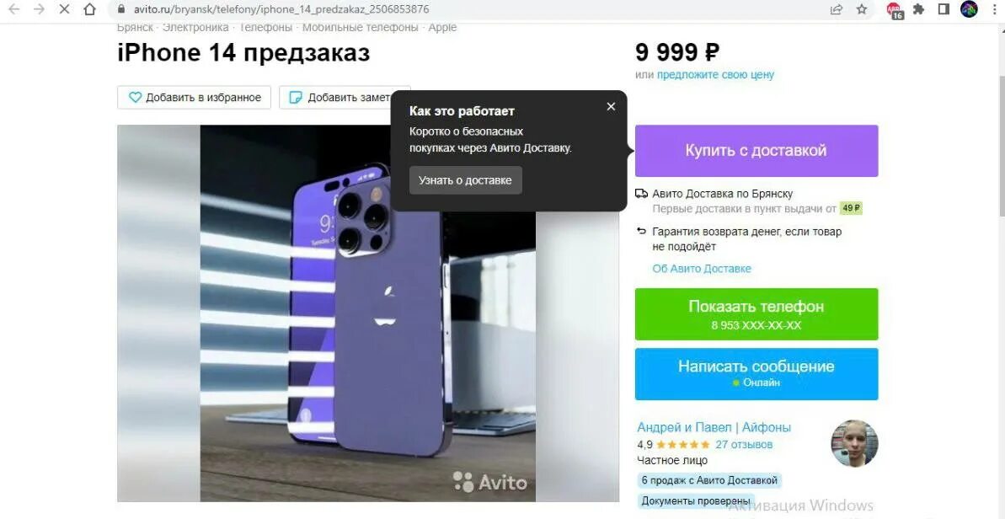The height and width of the screenshot is (519, 1005).
Task: Open the browser side panel icon
Action: pyautogui.click(x=944, y=9)
